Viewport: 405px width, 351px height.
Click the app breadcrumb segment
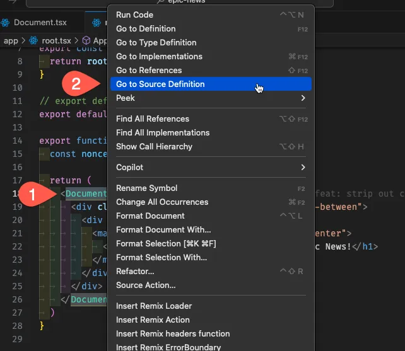click(x=11, y=41)
